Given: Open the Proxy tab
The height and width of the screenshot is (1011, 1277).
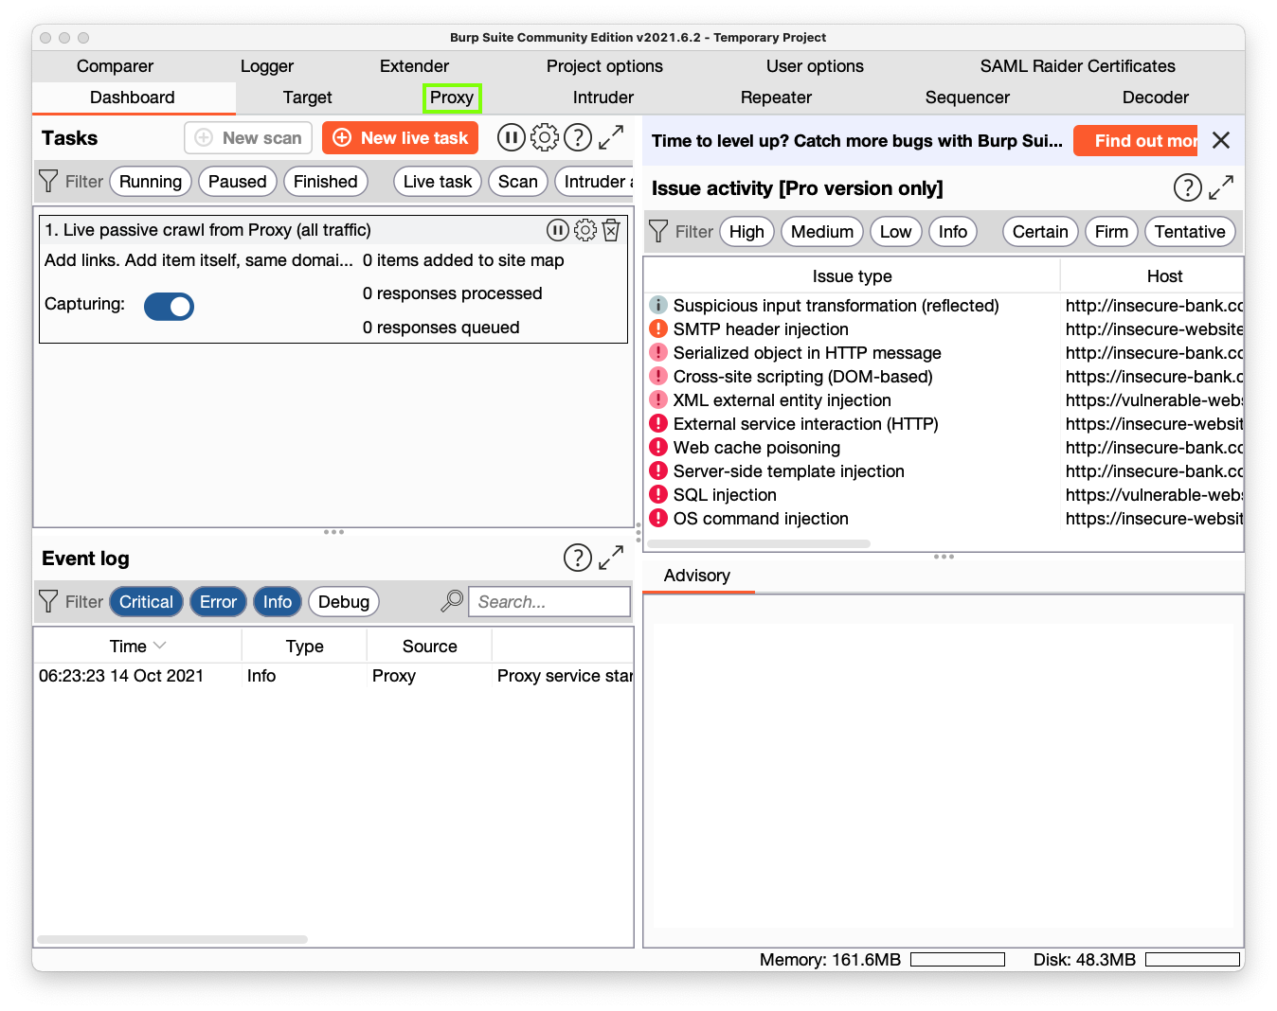Looking at the screenshot, I should 452,98.
